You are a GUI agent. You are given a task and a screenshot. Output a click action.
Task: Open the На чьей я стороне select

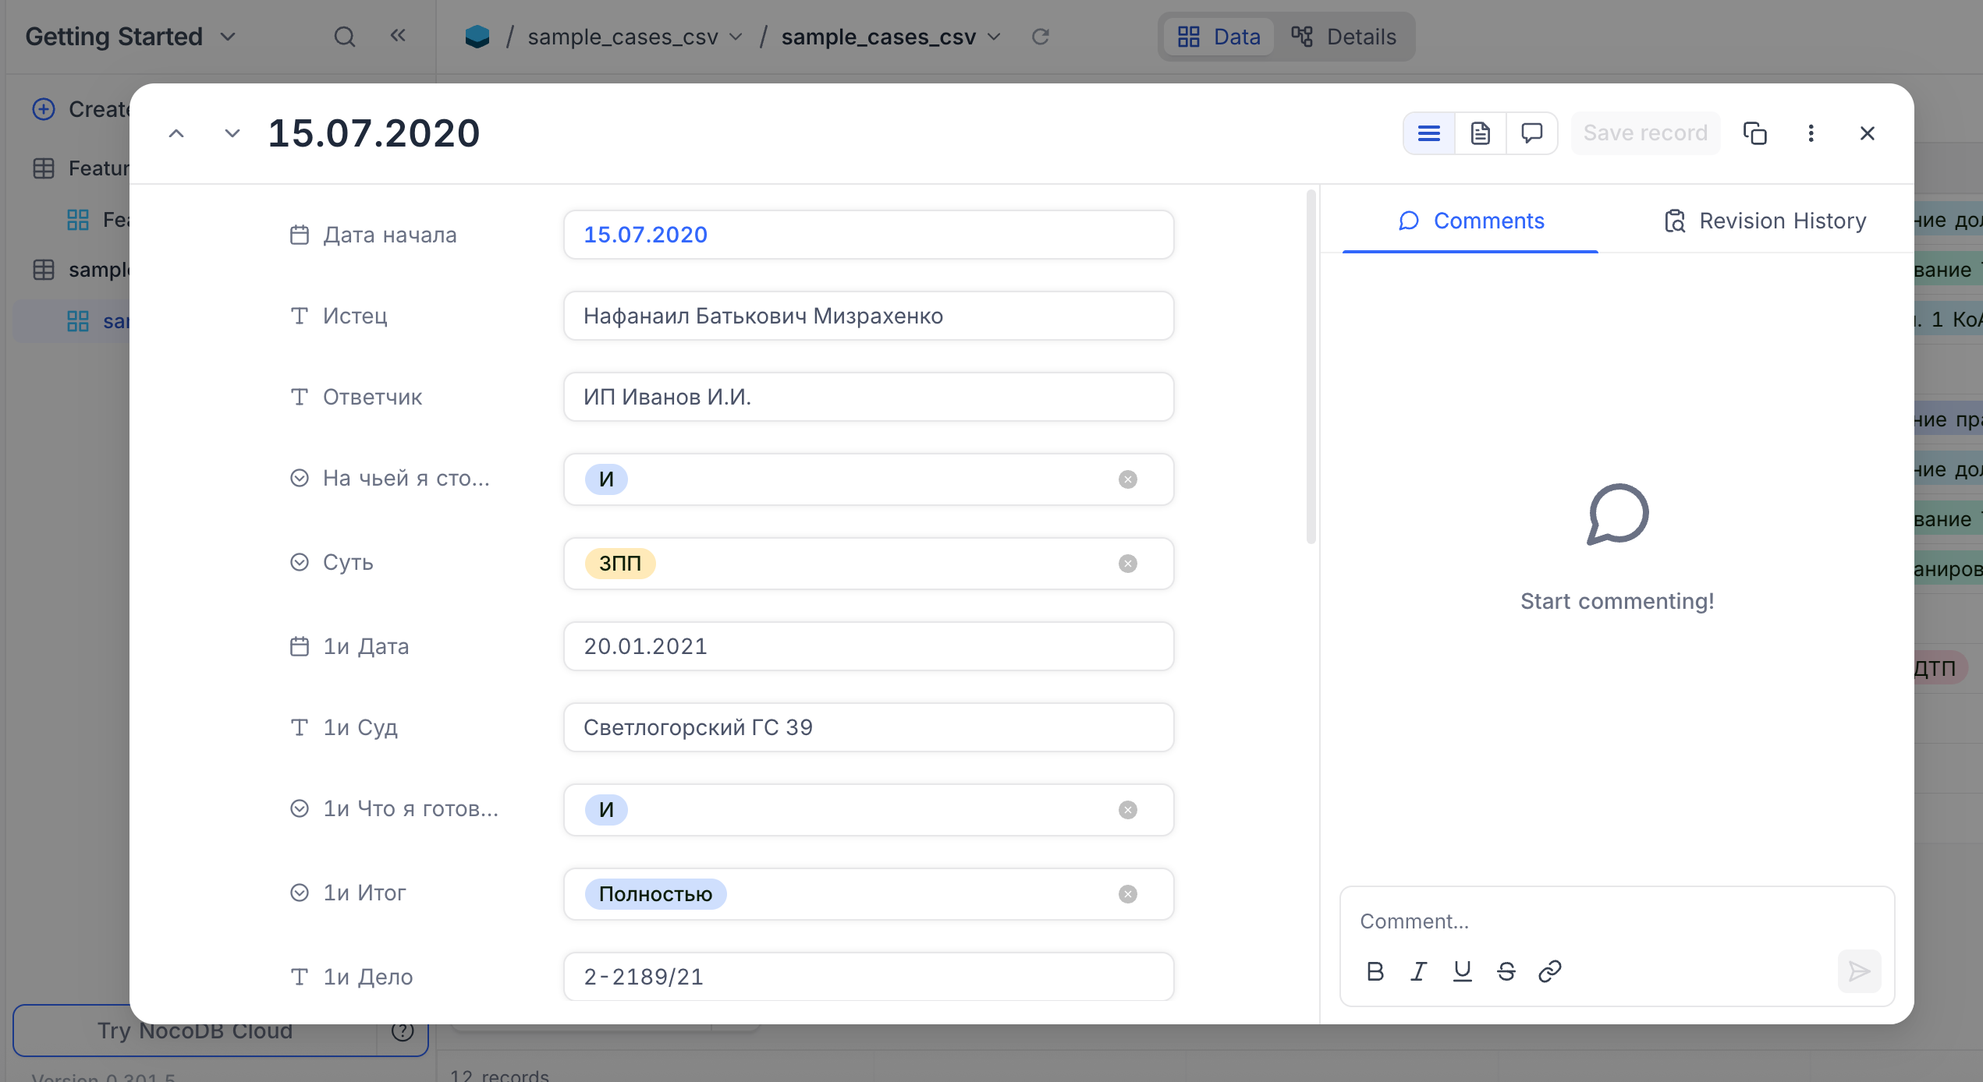point(868,479)
